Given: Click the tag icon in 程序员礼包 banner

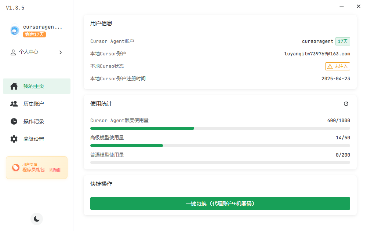Looking at the screenshot, I should (x=16, y=168).
